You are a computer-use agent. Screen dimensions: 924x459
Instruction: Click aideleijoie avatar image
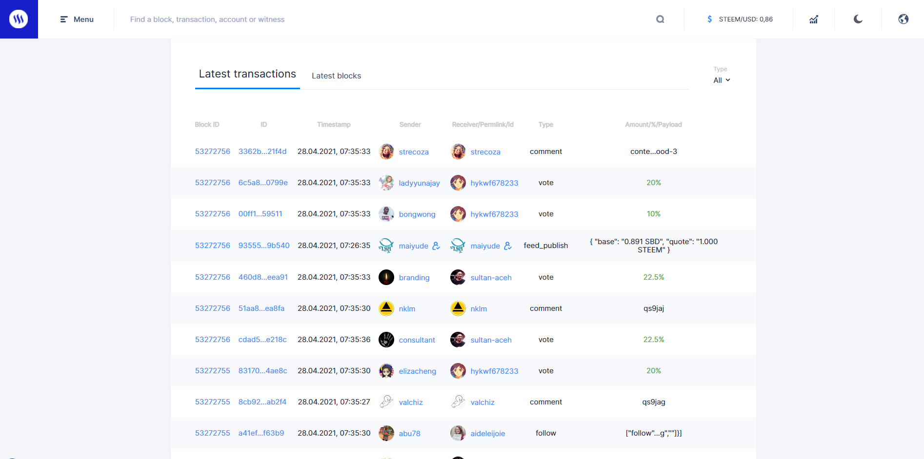pos(458,433)
